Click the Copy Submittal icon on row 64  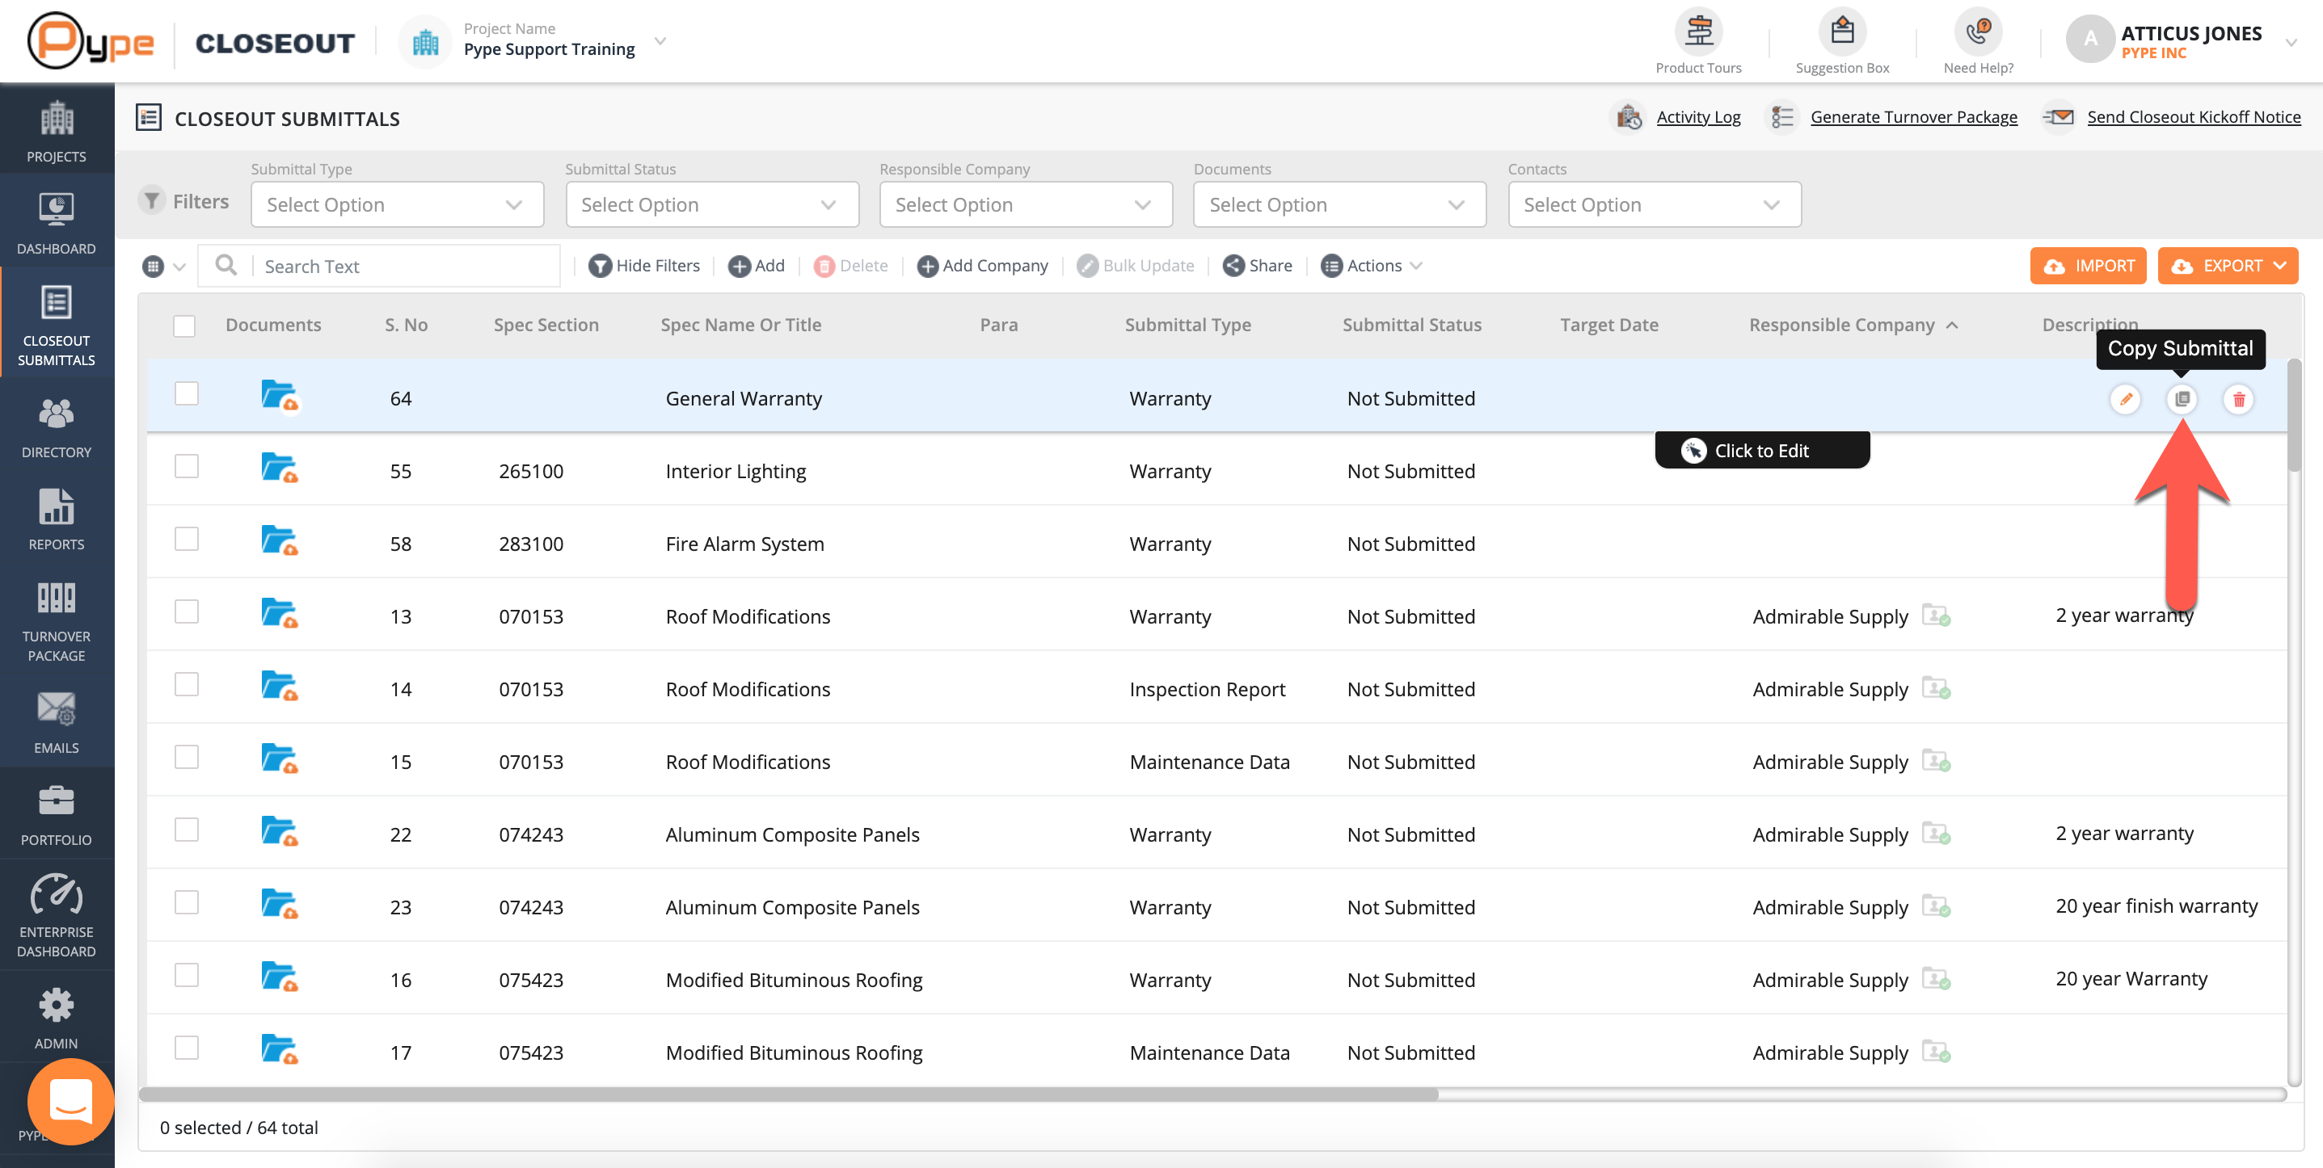[x=2182, y=398]
